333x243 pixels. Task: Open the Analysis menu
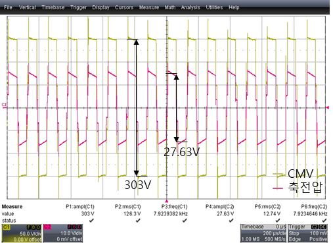[x=190, y=7]
